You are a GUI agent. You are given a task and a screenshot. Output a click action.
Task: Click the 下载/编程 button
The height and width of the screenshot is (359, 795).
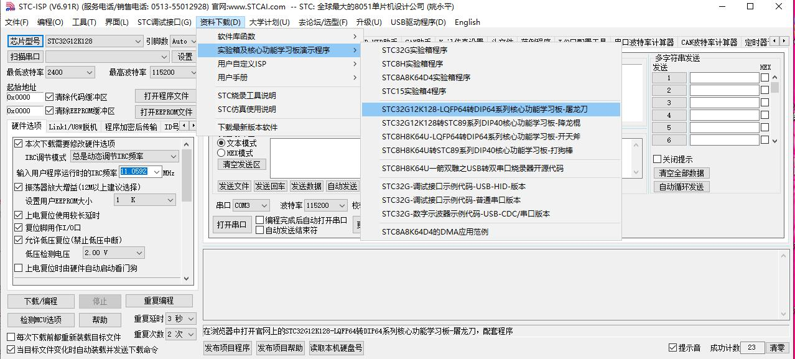(x=40, y=301)
